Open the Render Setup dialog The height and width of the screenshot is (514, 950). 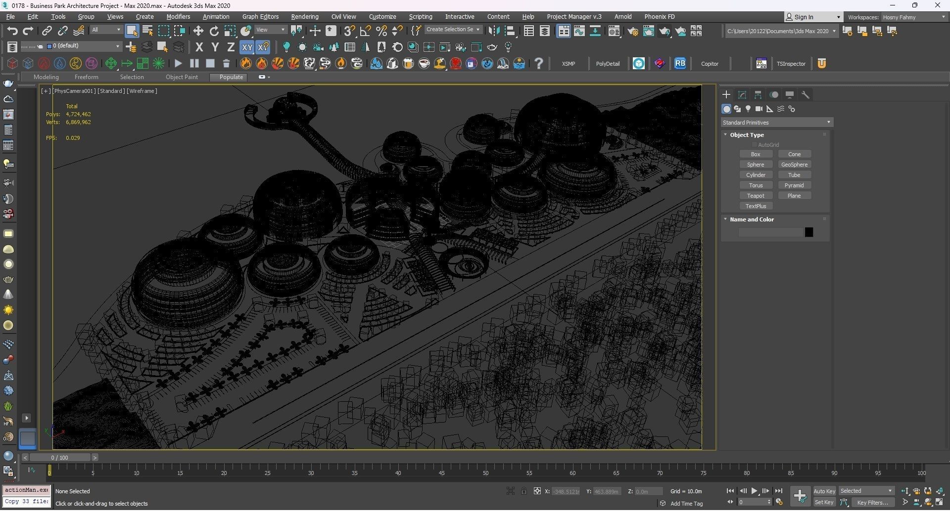click(632, 31)
